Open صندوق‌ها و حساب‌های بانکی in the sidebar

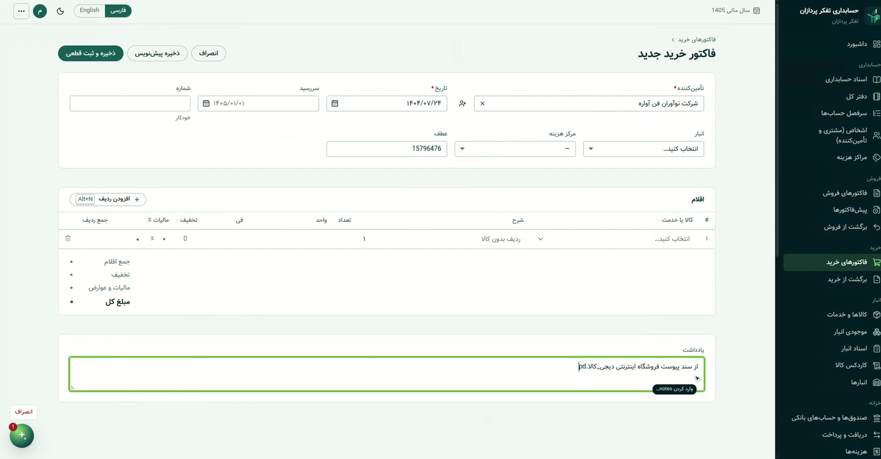click(x=832, y=418)
